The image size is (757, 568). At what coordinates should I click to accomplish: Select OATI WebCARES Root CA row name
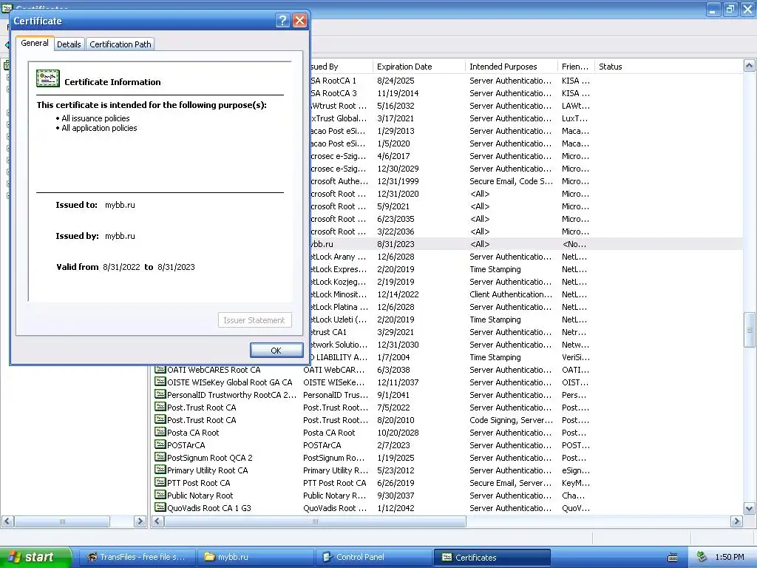(214, 370)
